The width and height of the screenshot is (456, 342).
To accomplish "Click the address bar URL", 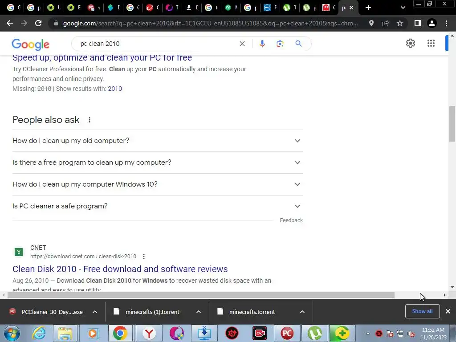I will (x=210, y=23).
